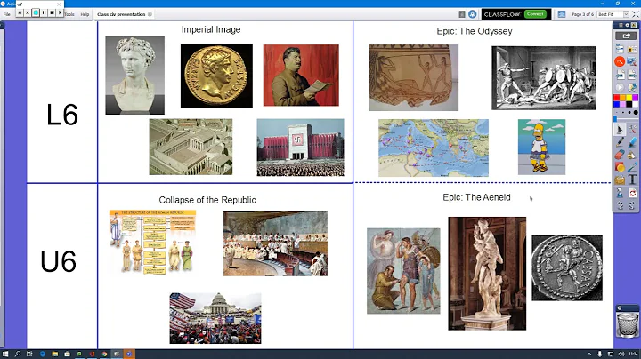Select the Pen tool
641x359 pixels.
[x=620, y=142]
